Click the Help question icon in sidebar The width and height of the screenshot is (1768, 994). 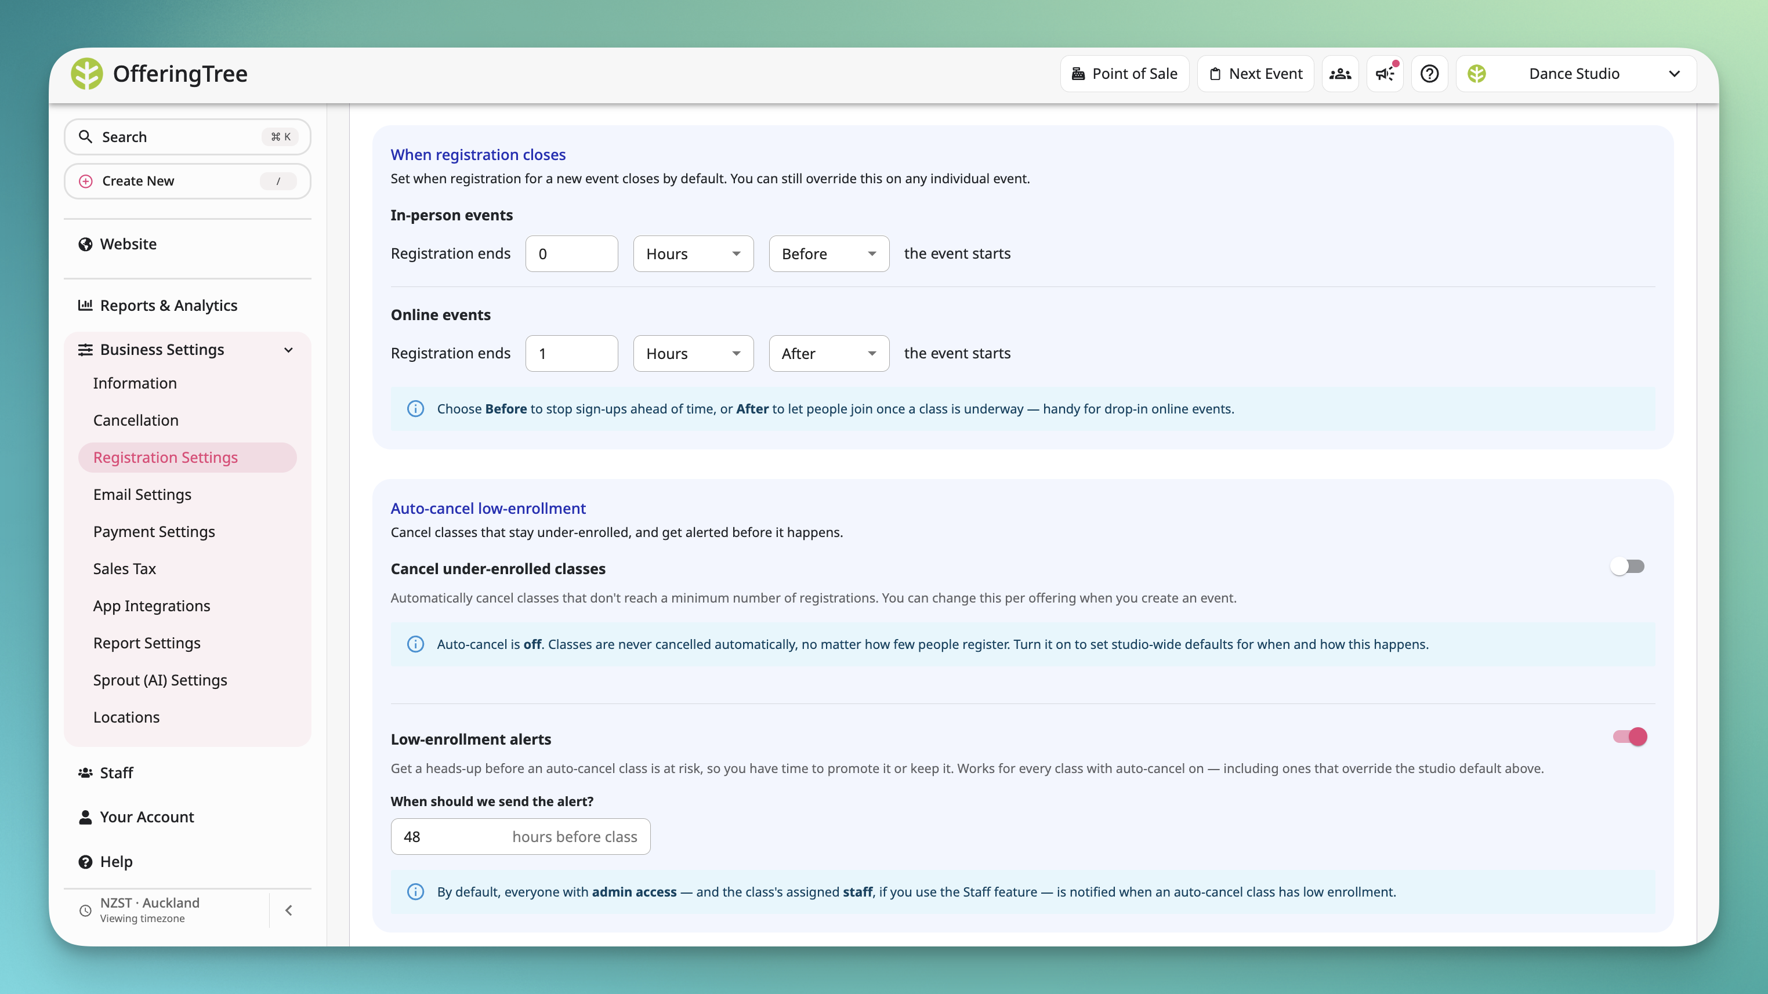coord(85,862)
